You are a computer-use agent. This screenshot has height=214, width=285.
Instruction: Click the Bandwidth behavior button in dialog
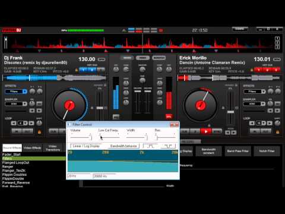click(123, 146)
